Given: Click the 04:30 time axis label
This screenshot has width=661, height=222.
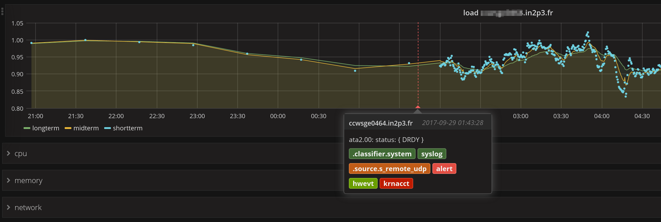Looking at the screenshot, I should click(x=642, y=116).
